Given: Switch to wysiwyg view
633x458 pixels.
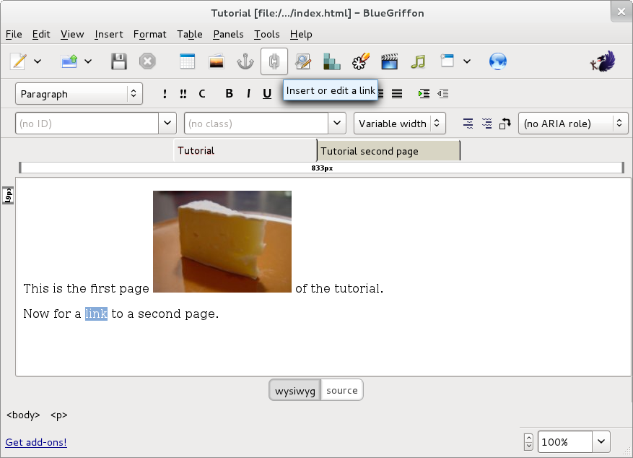Looking at the screenshot, I should pos(295,391).
